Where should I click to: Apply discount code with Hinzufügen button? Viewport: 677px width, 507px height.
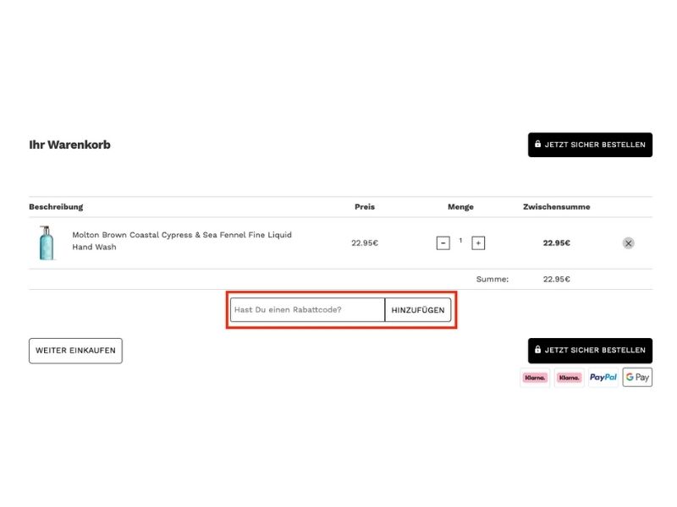click(417, 309)
